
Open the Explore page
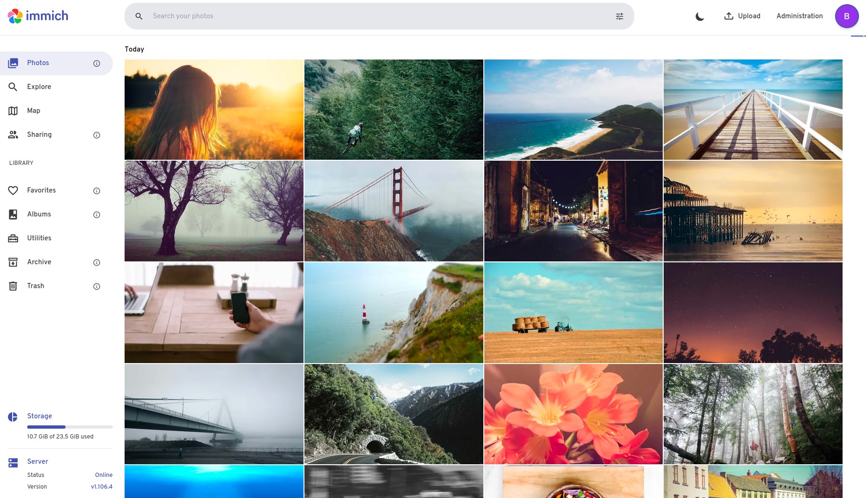pyautogui.click(x=56, y=87)
